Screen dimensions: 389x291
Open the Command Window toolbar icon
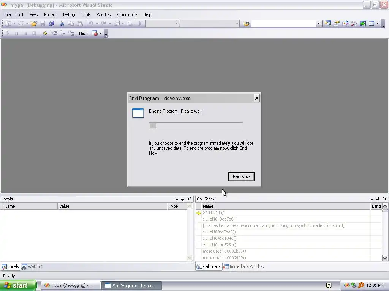pyautogui.click(x=372, y=23)
